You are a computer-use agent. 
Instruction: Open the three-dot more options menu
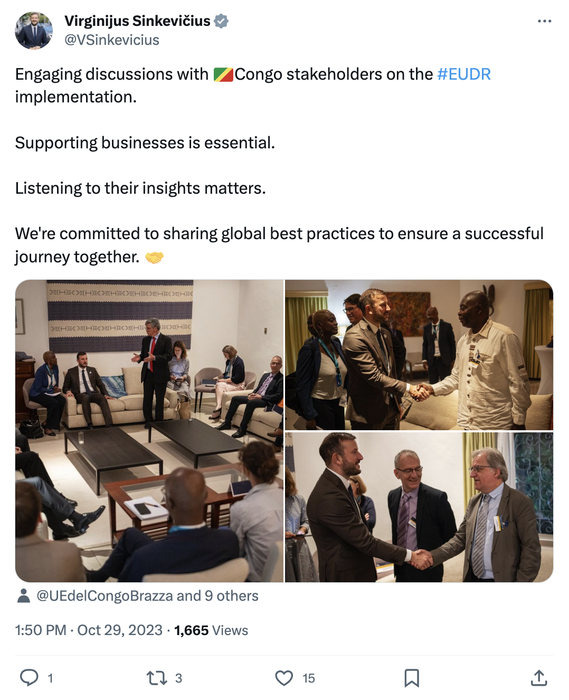click(544, 21)
